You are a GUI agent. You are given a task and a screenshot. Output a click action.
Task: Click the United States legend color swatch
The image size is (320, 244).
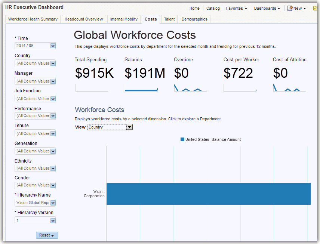coord(182,139)
